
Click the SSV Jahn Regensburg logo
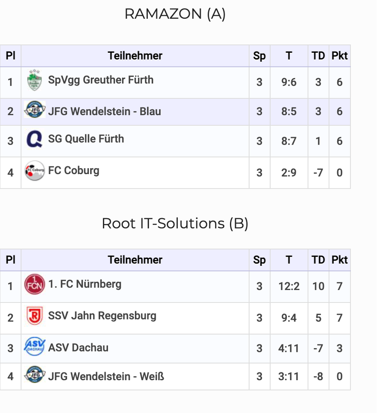pyautogui.click(x=34, y=316)
